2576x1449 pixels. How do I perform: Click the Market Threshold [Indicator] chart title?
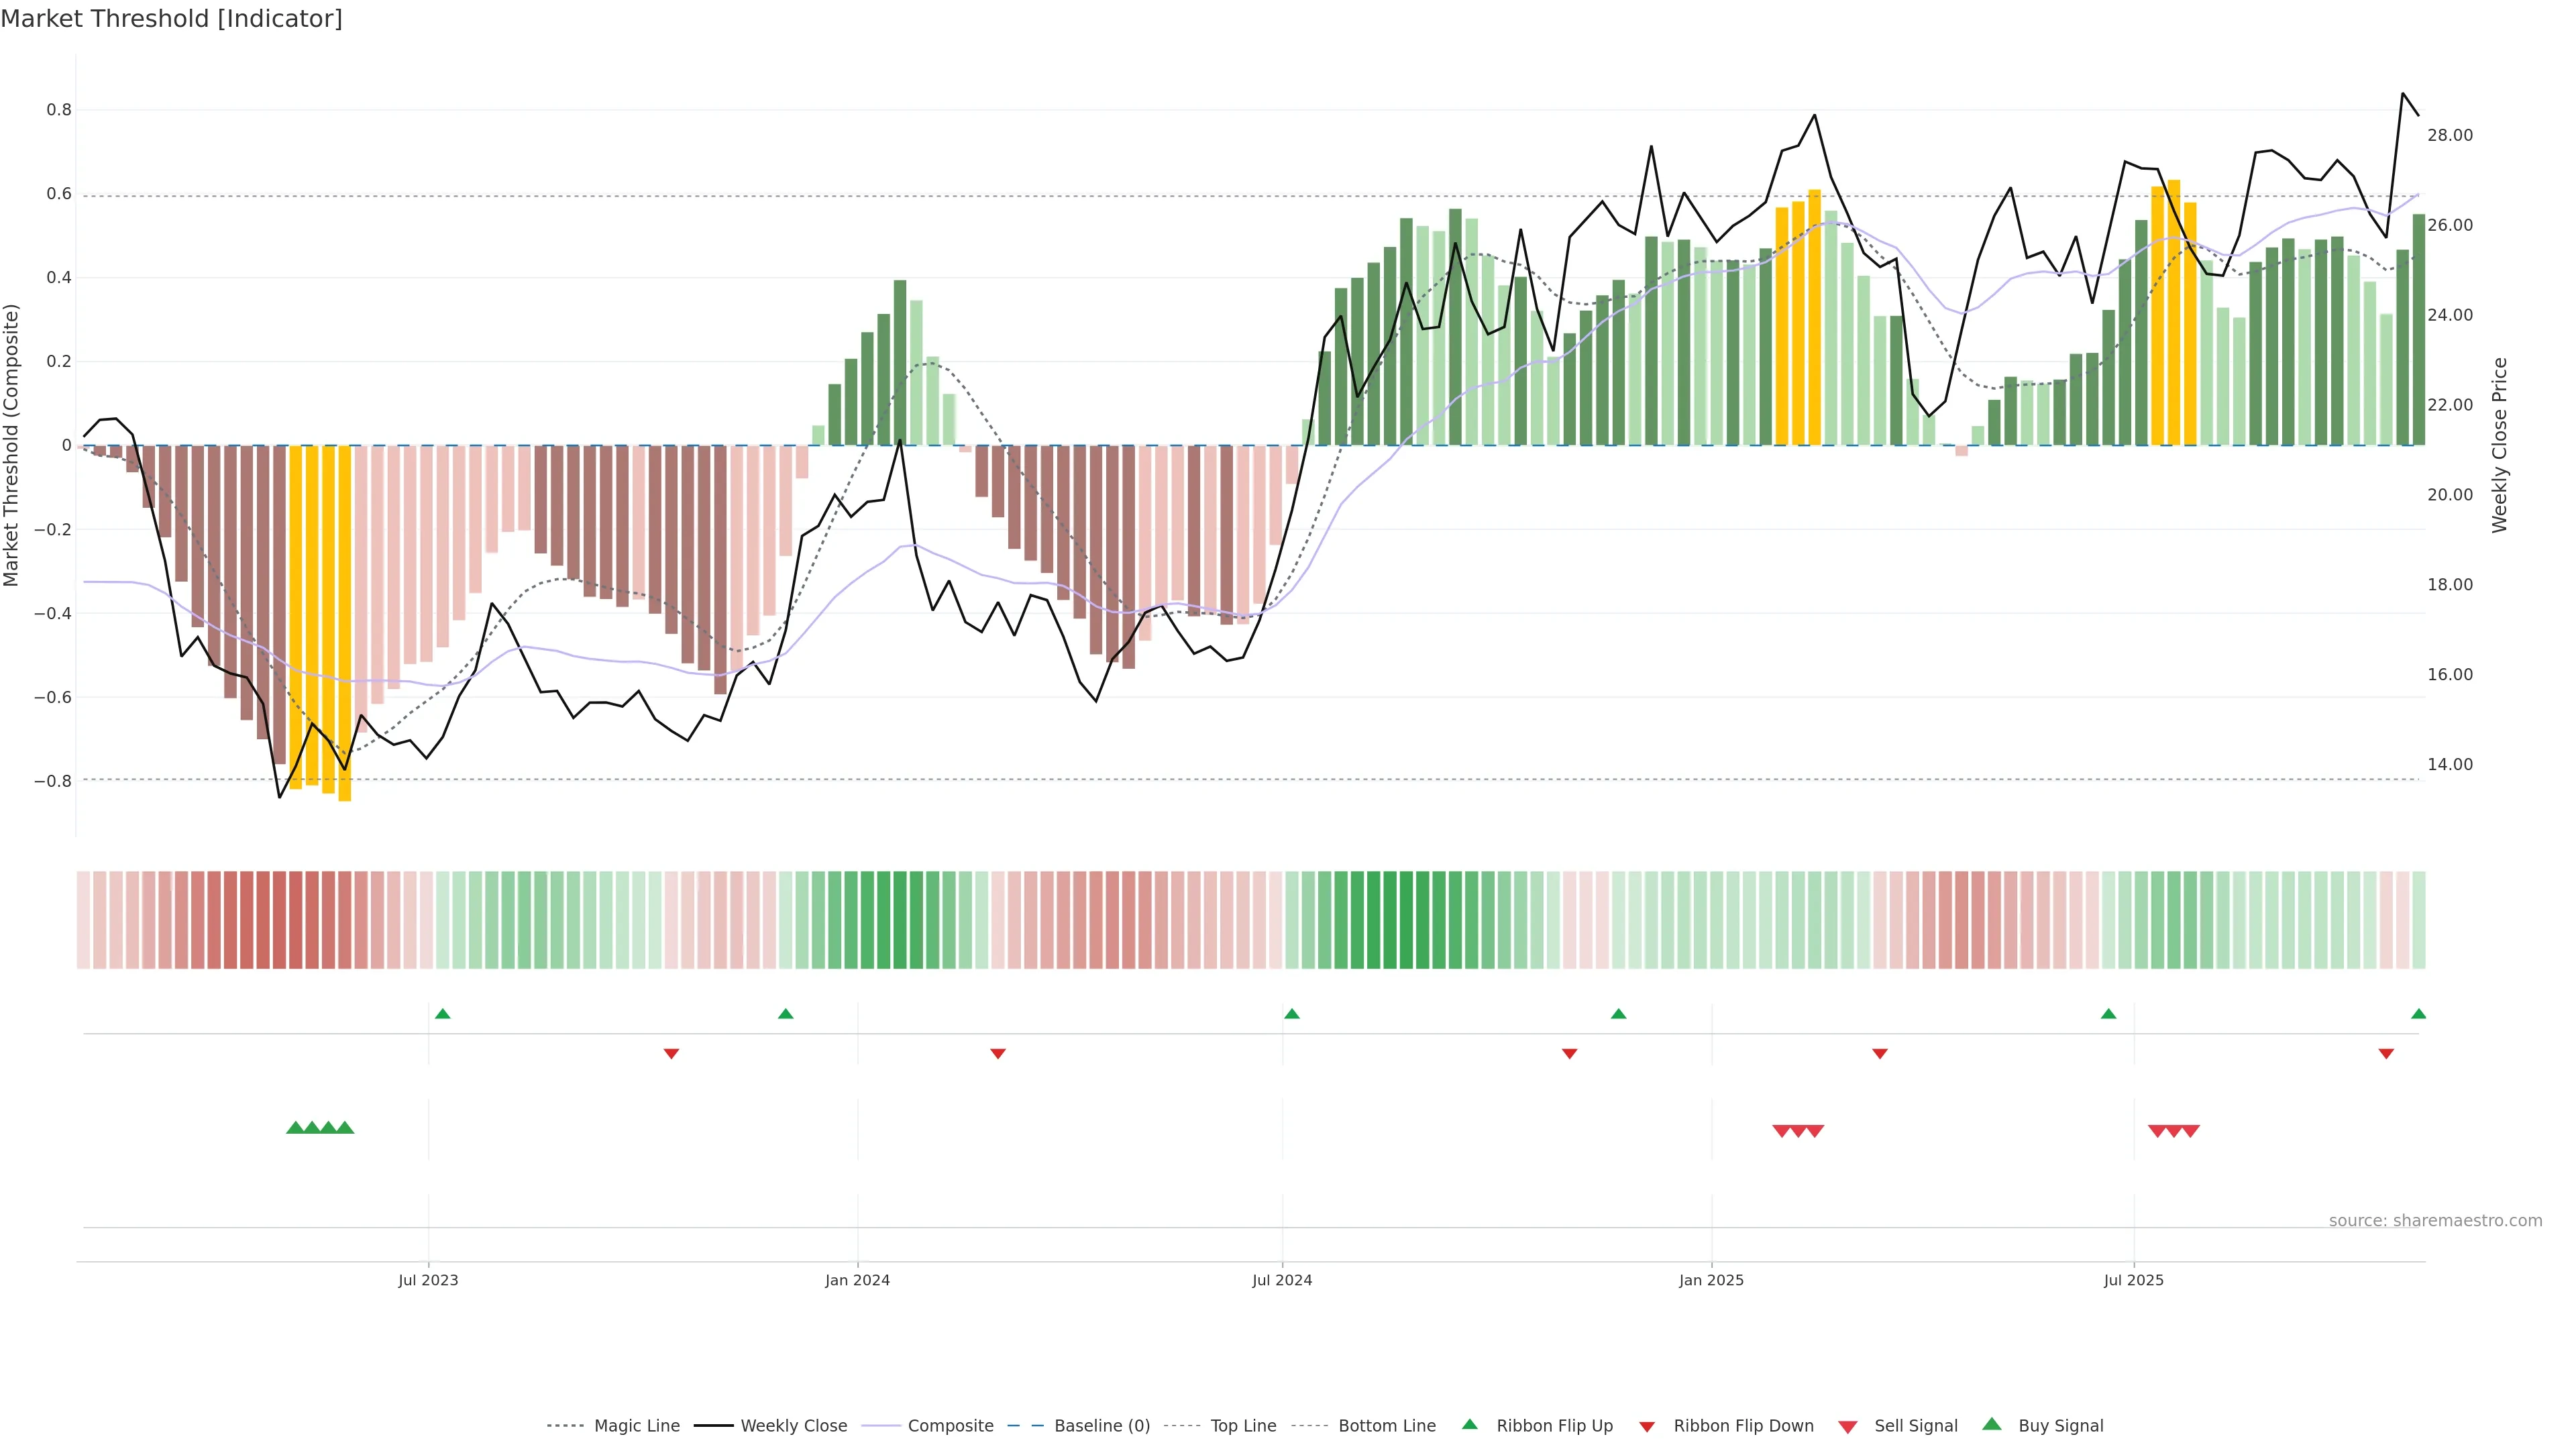[171, 19]
